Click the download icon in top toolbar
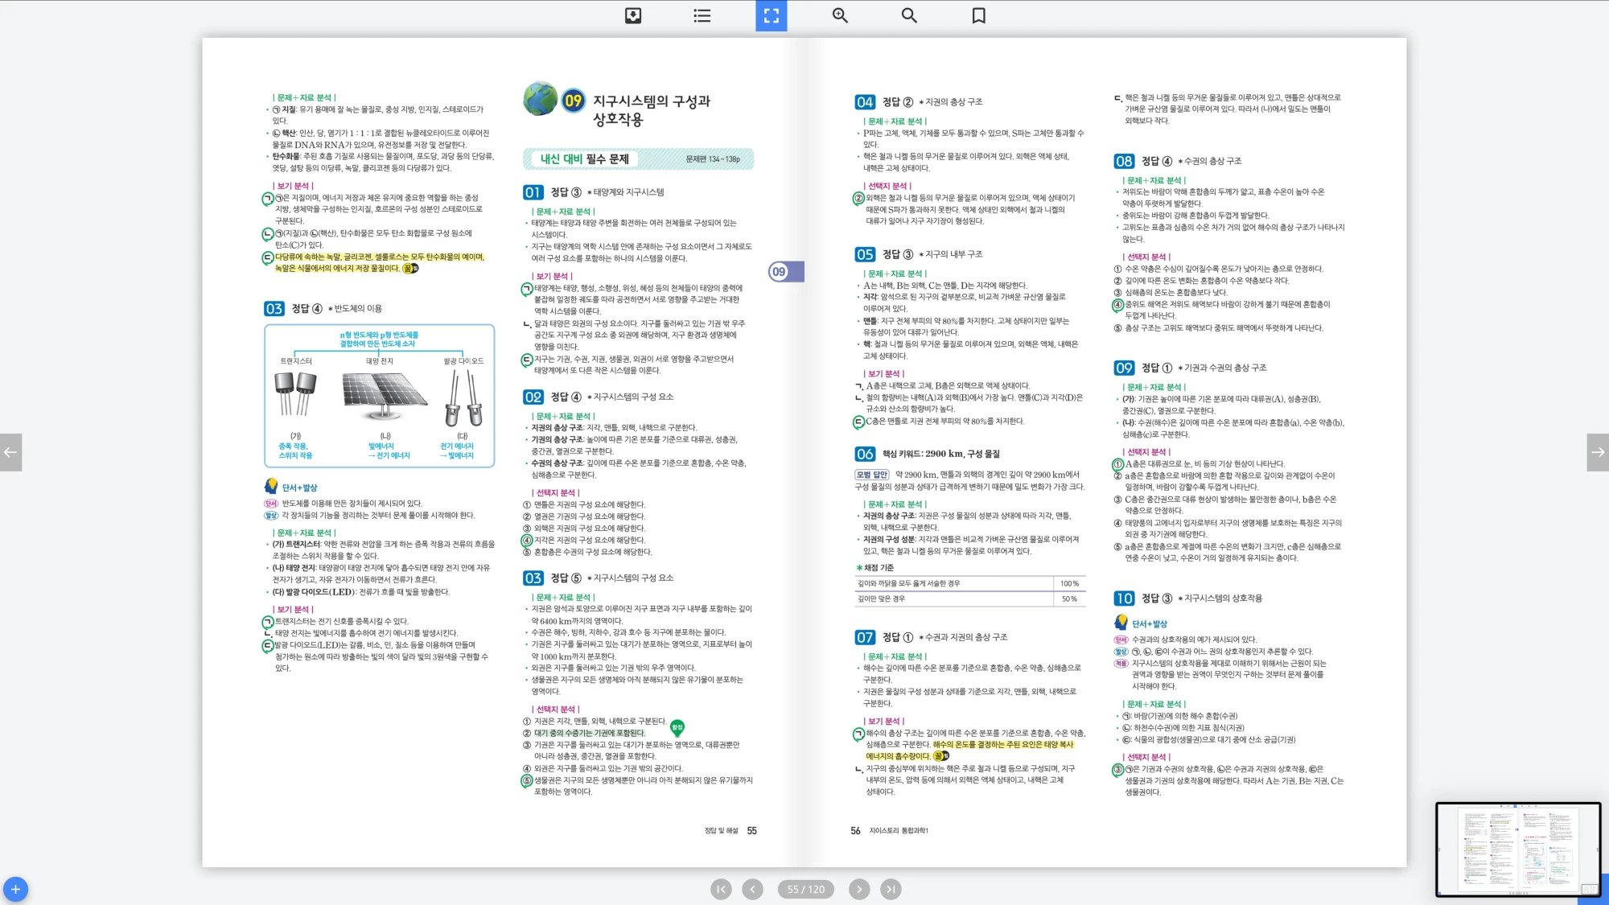 point(633,15)
